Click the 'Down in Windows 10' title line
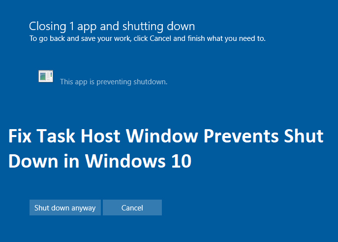The image size is (338, 242). [x=99, y=161]
